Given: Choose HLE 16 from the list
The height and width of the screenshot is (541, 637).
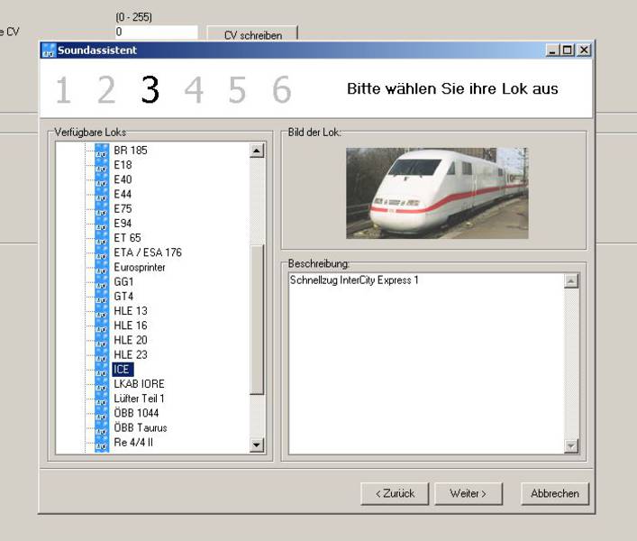Looking at the screenshot, I should coord(131,326).
